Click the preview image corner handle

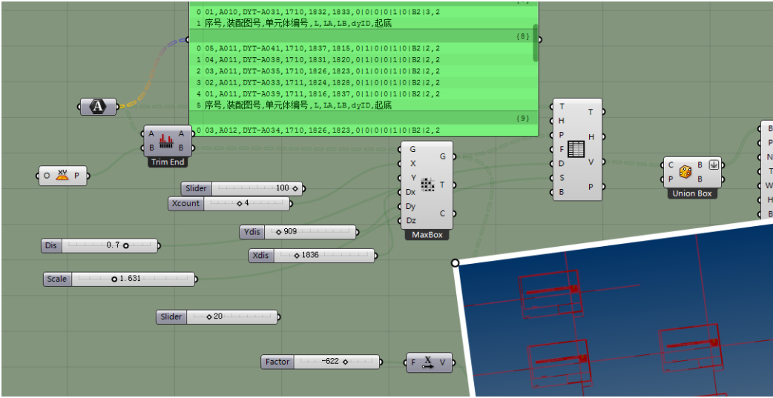click(x=455, y=262)
